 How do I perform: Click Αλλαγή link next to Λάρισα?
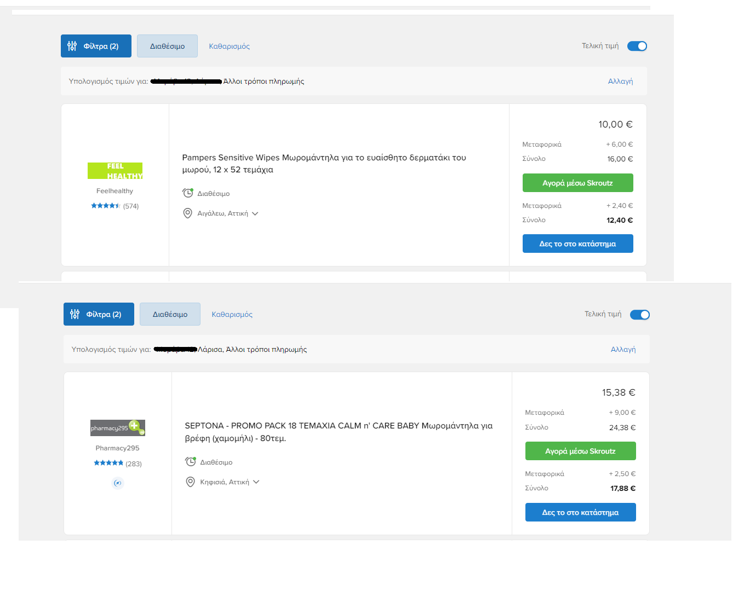pyautogui.click(x=623, y=350)
